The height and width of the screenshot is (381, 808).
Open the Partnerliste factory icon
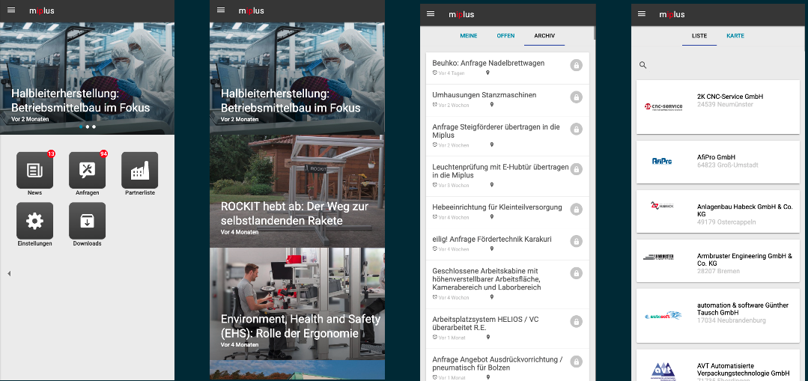[140, 170]
